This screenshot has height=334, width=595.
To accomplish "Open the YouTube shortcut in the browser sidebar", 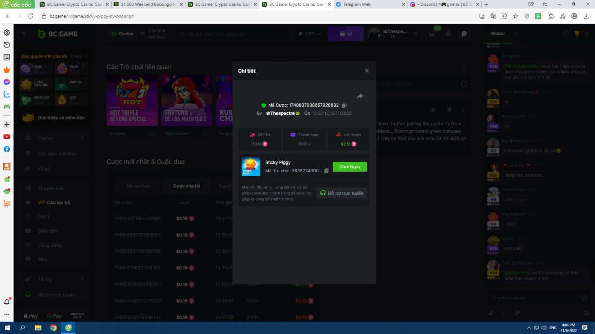I will pyautogui.click(x=7, y=137).
